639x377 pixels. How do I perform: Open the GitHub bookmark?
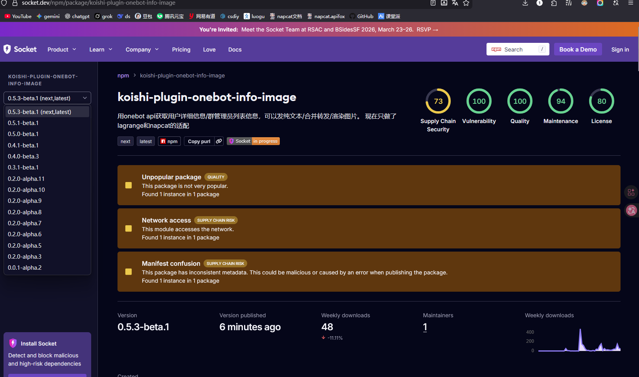tap(361, 16)
